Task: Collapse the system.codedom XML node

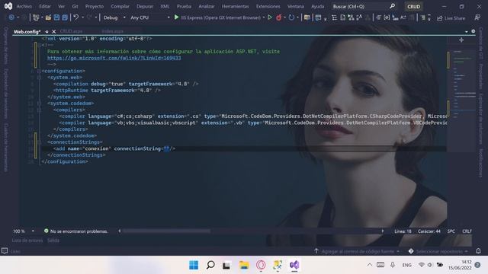Action: pyautogui.click(x=39, y=104)
